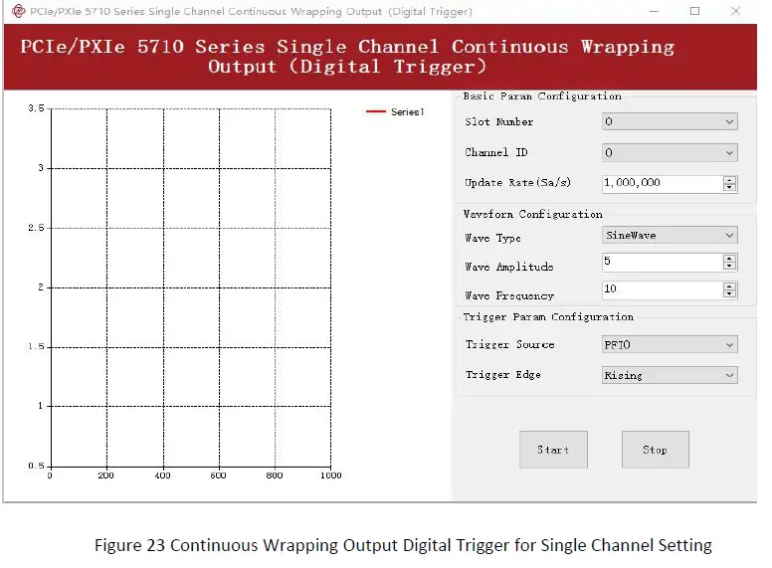This screenshot has width=772, height=568.
Task: Click the Channel ID label
Action: tap(496, 152)
